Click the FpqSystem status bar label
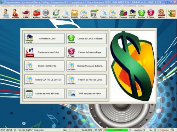 (x=164, y=130)
